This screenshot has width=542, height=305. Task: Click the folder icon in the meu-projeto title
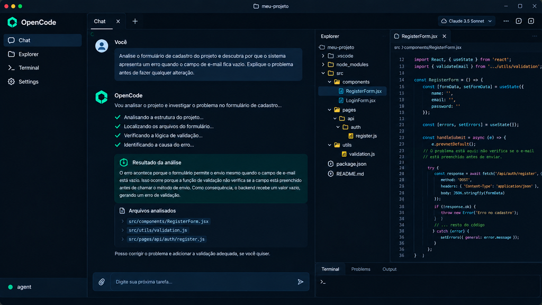click(x=256, y=6)
